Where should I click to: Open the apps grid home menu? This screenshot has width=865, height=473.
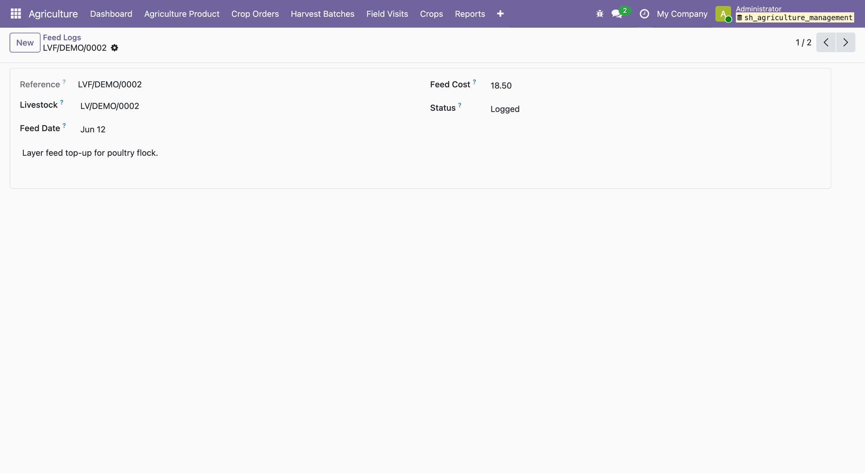16,14
